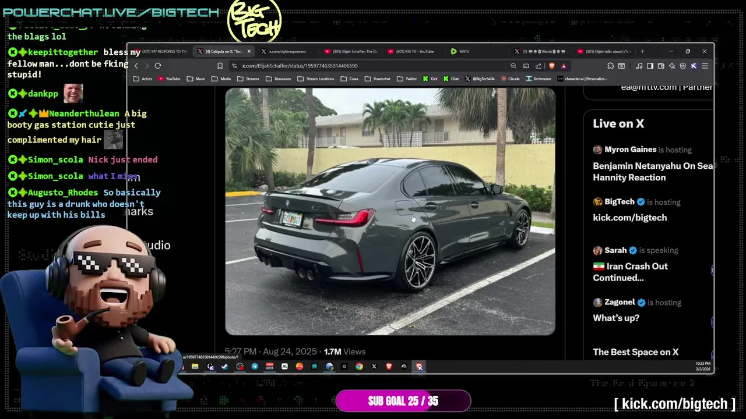Click the 'Live on X' heading
The height and width of the screenshot is (419, 746).
[618, 123]
